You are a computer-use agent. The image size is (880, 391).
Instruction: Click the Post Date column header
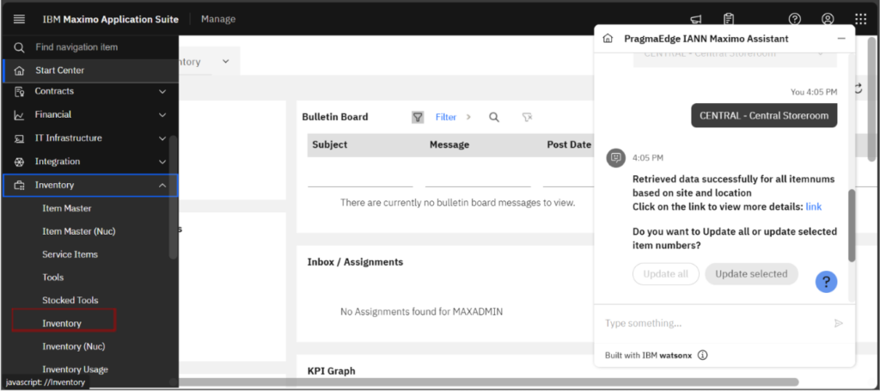coord(569,144)
